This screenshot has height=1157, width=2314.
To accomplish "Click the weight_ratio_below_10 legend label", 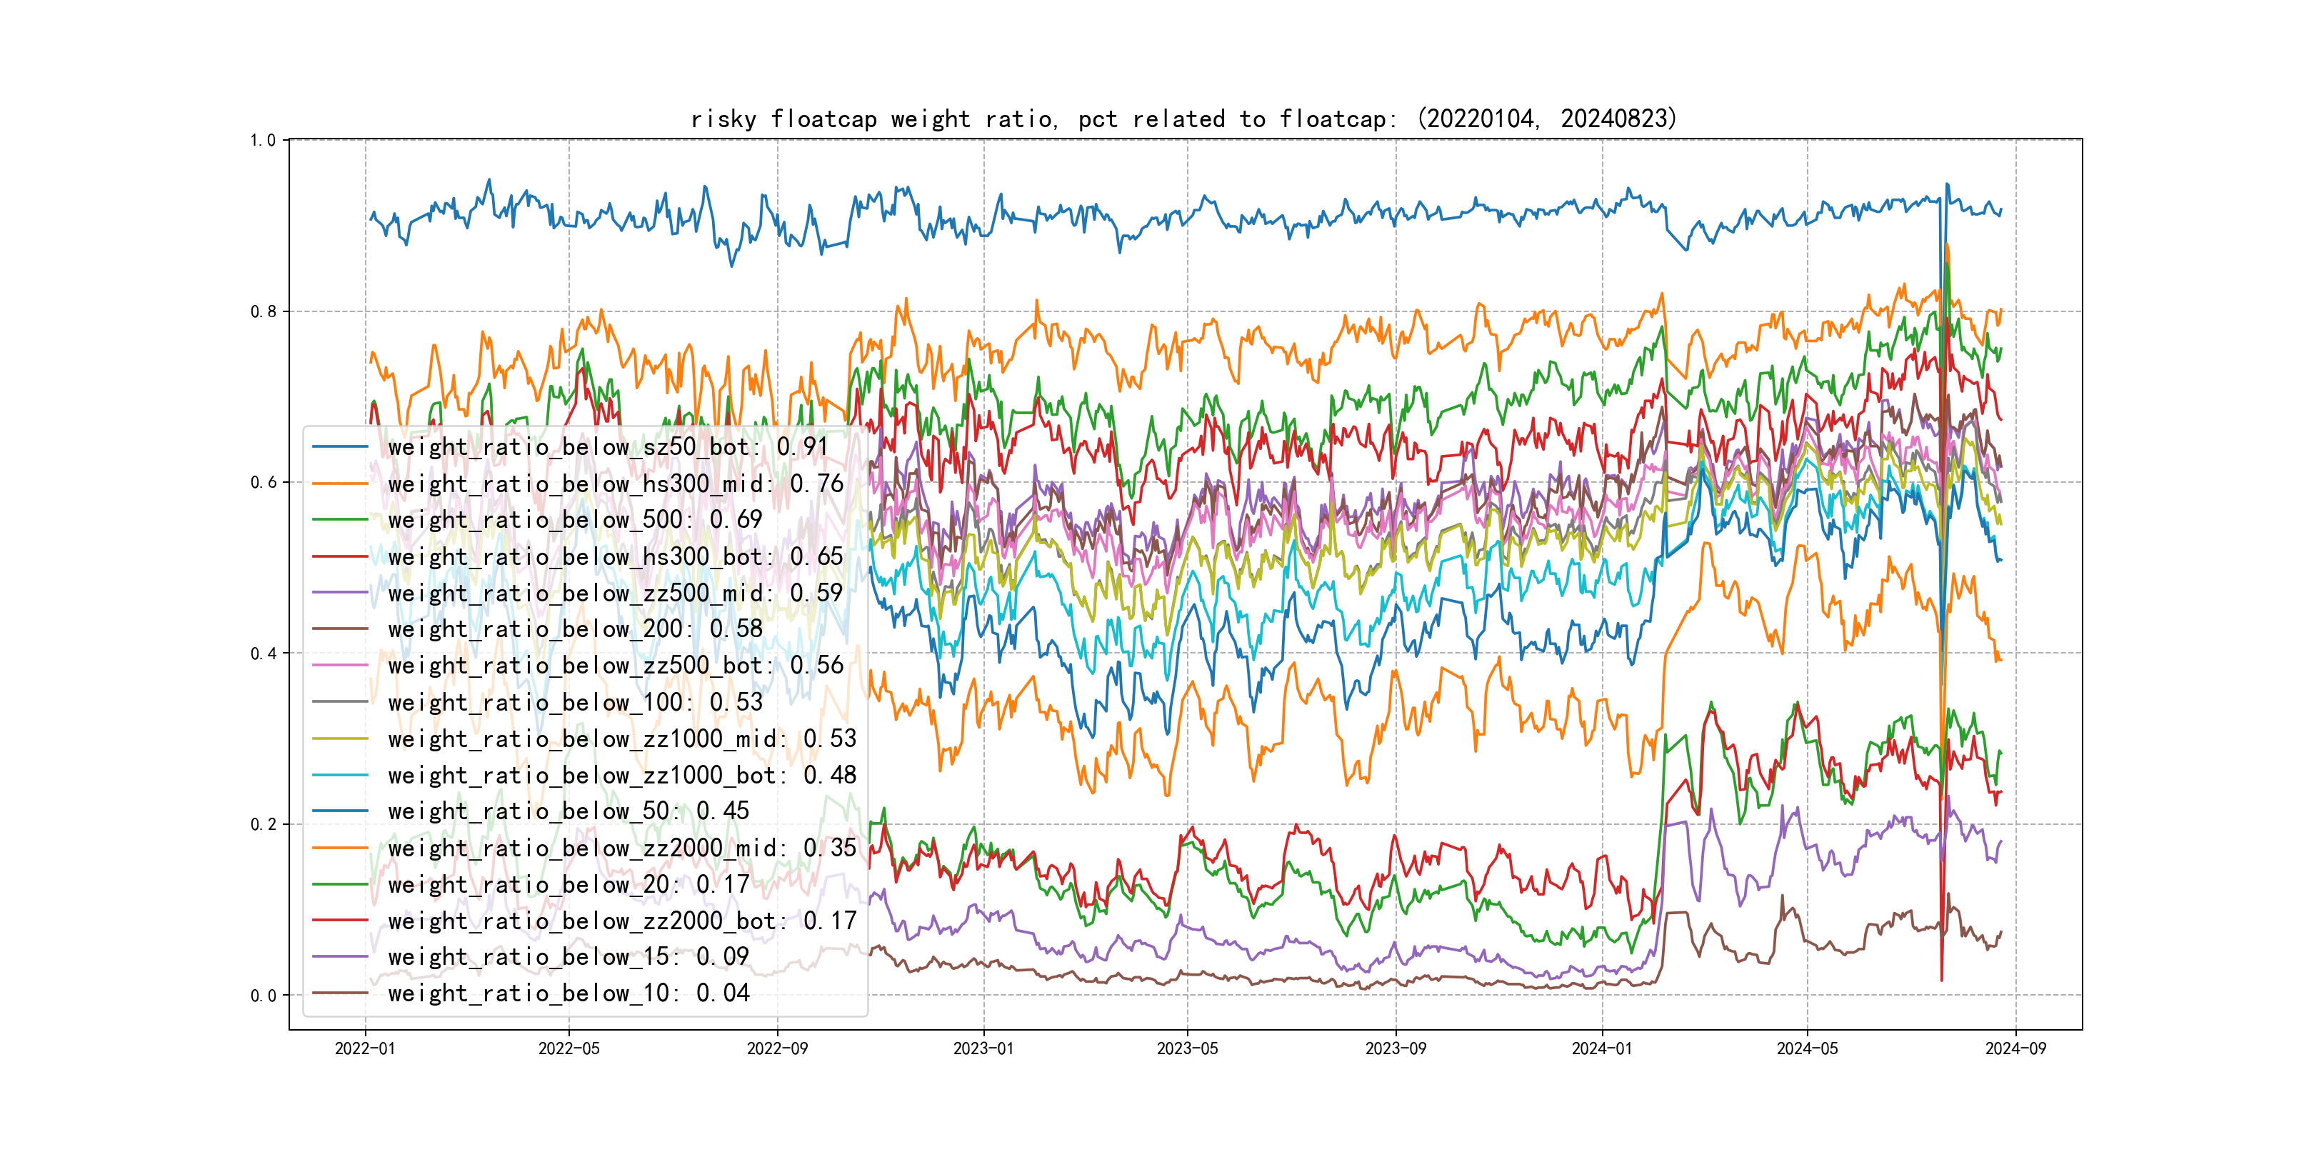I will (x=569, y=993).
